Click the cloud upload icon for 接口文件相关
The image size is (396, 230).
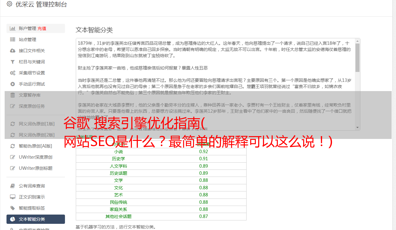[13, 51]
